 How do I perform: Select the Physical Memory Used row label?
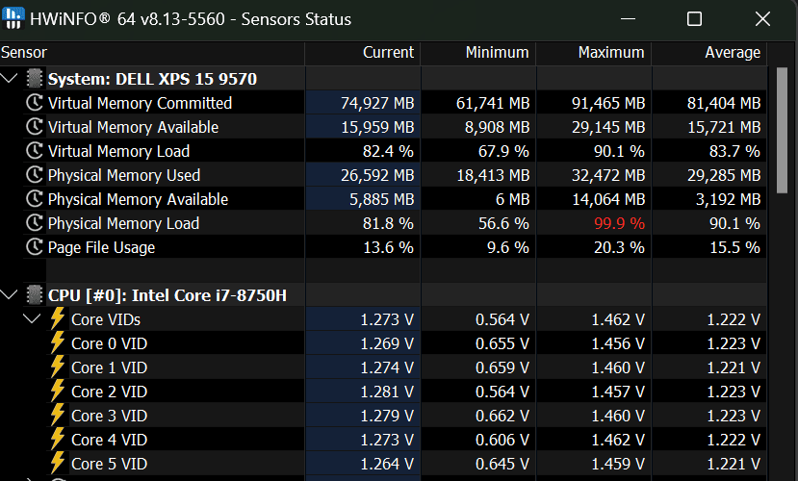pos(124,175)
